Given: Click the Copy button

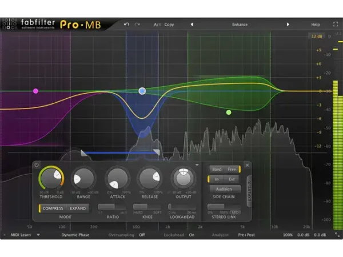Looking at the screenshot, I should tap(169, 25).
